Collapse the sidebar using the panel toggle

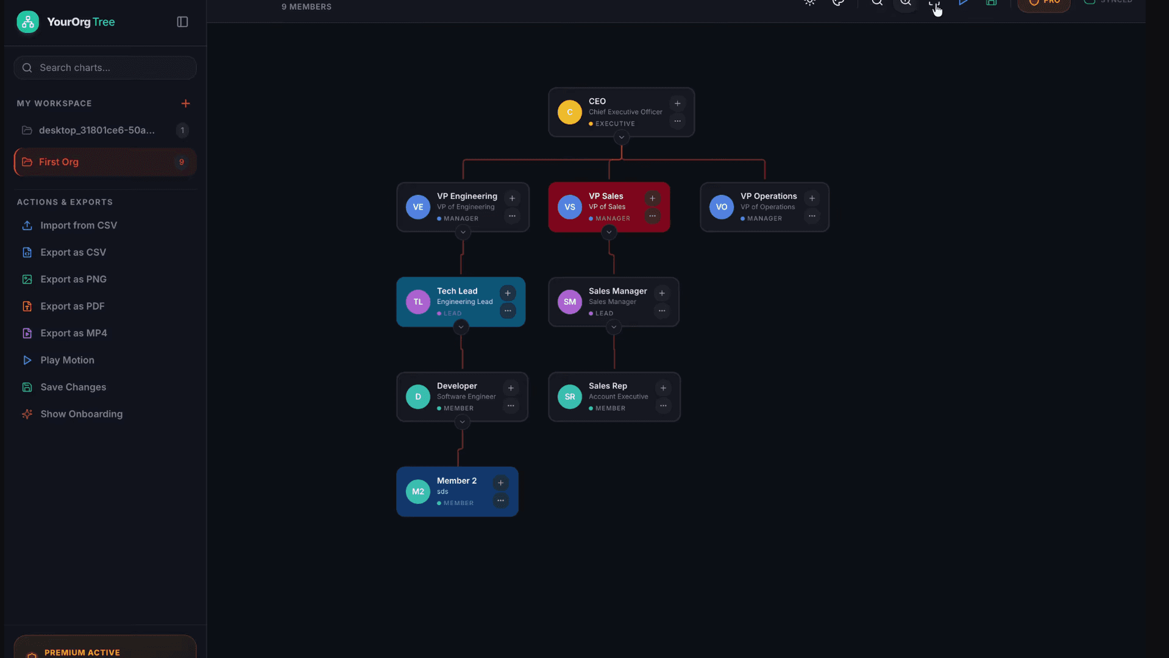click(182, 22)
